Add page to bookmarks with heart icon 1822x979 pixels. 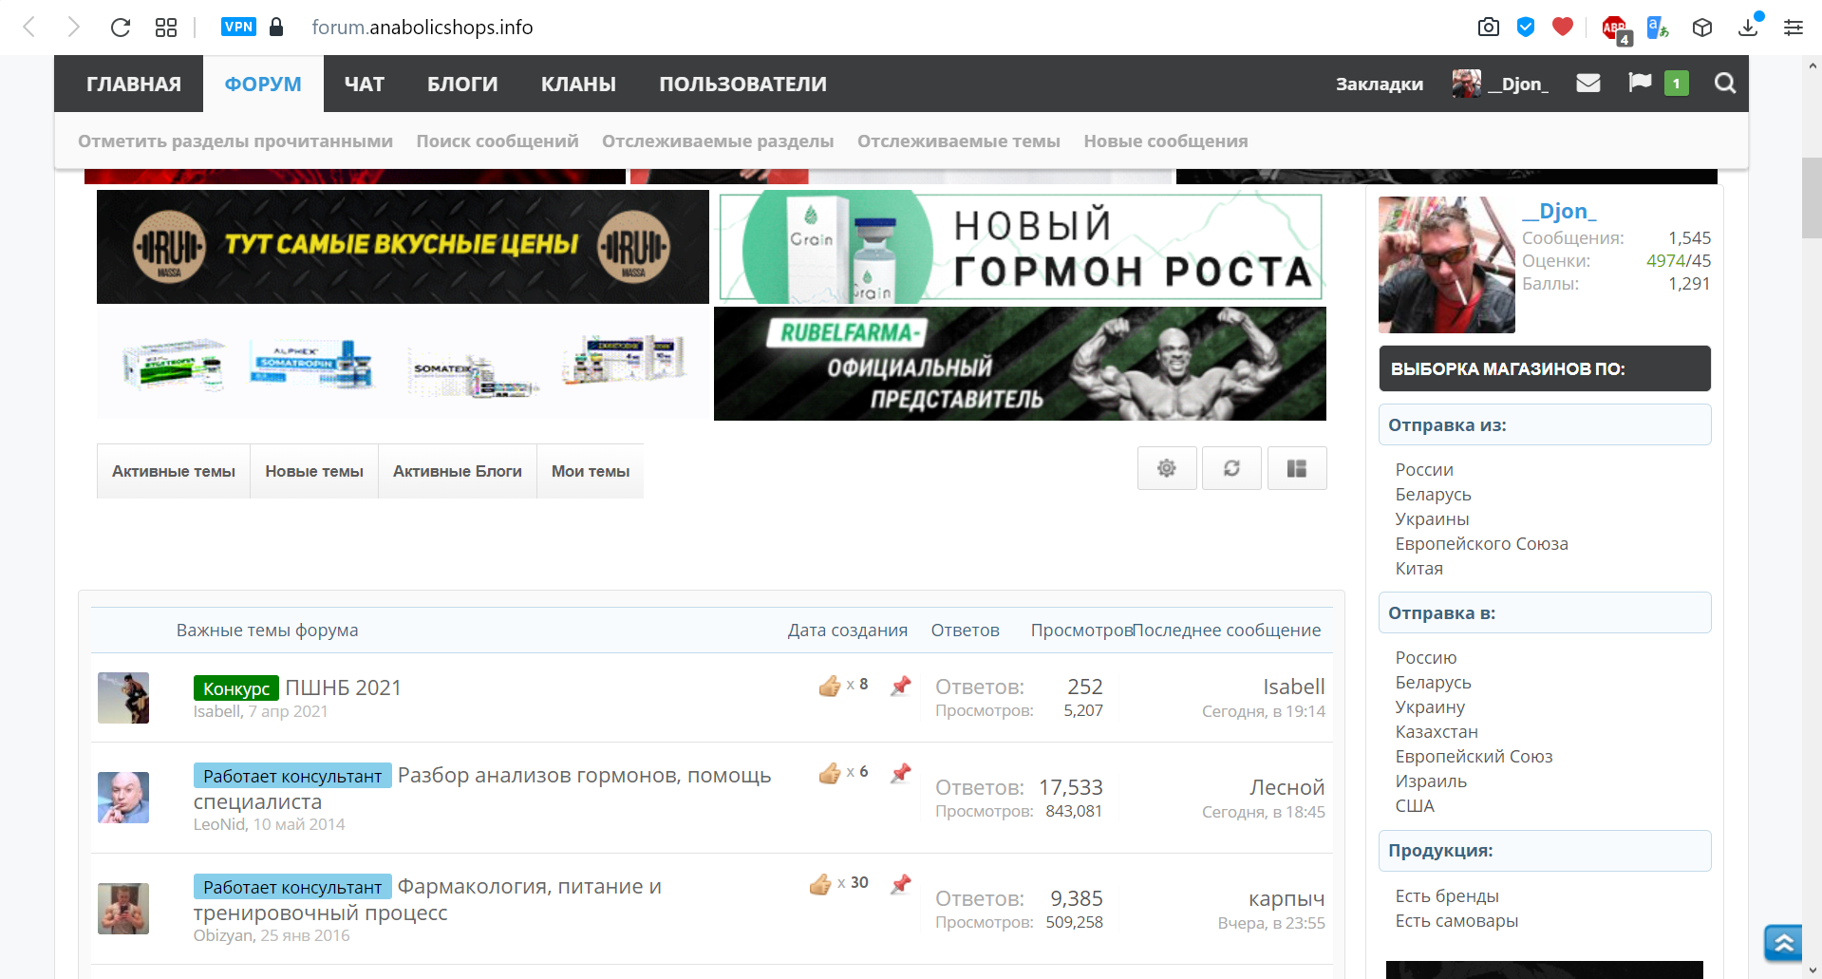1563,27
